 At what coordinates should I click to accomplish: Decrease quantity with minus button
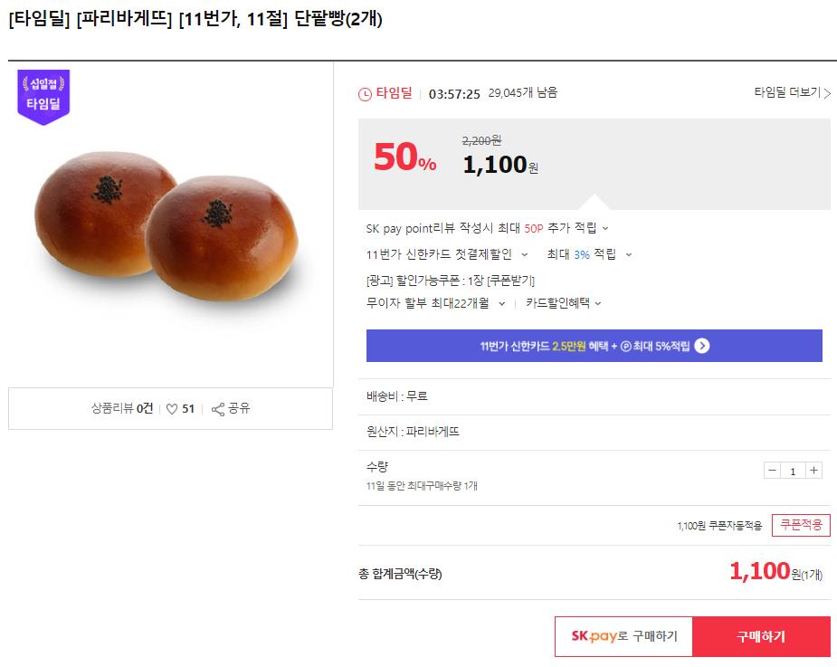coord(773,471)
